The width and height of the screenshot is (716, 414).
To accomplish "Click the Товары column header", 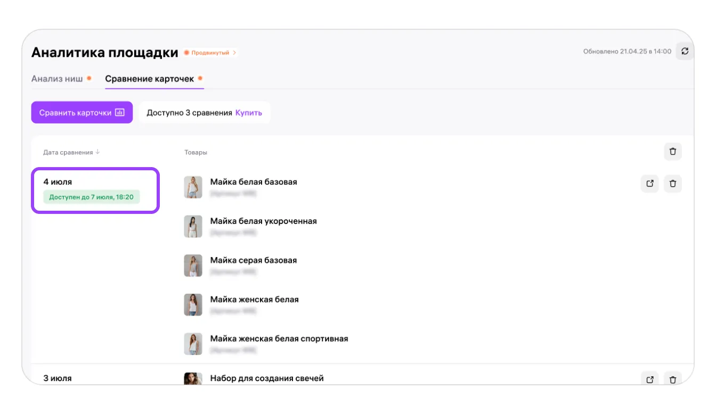I will coord(196,152).
